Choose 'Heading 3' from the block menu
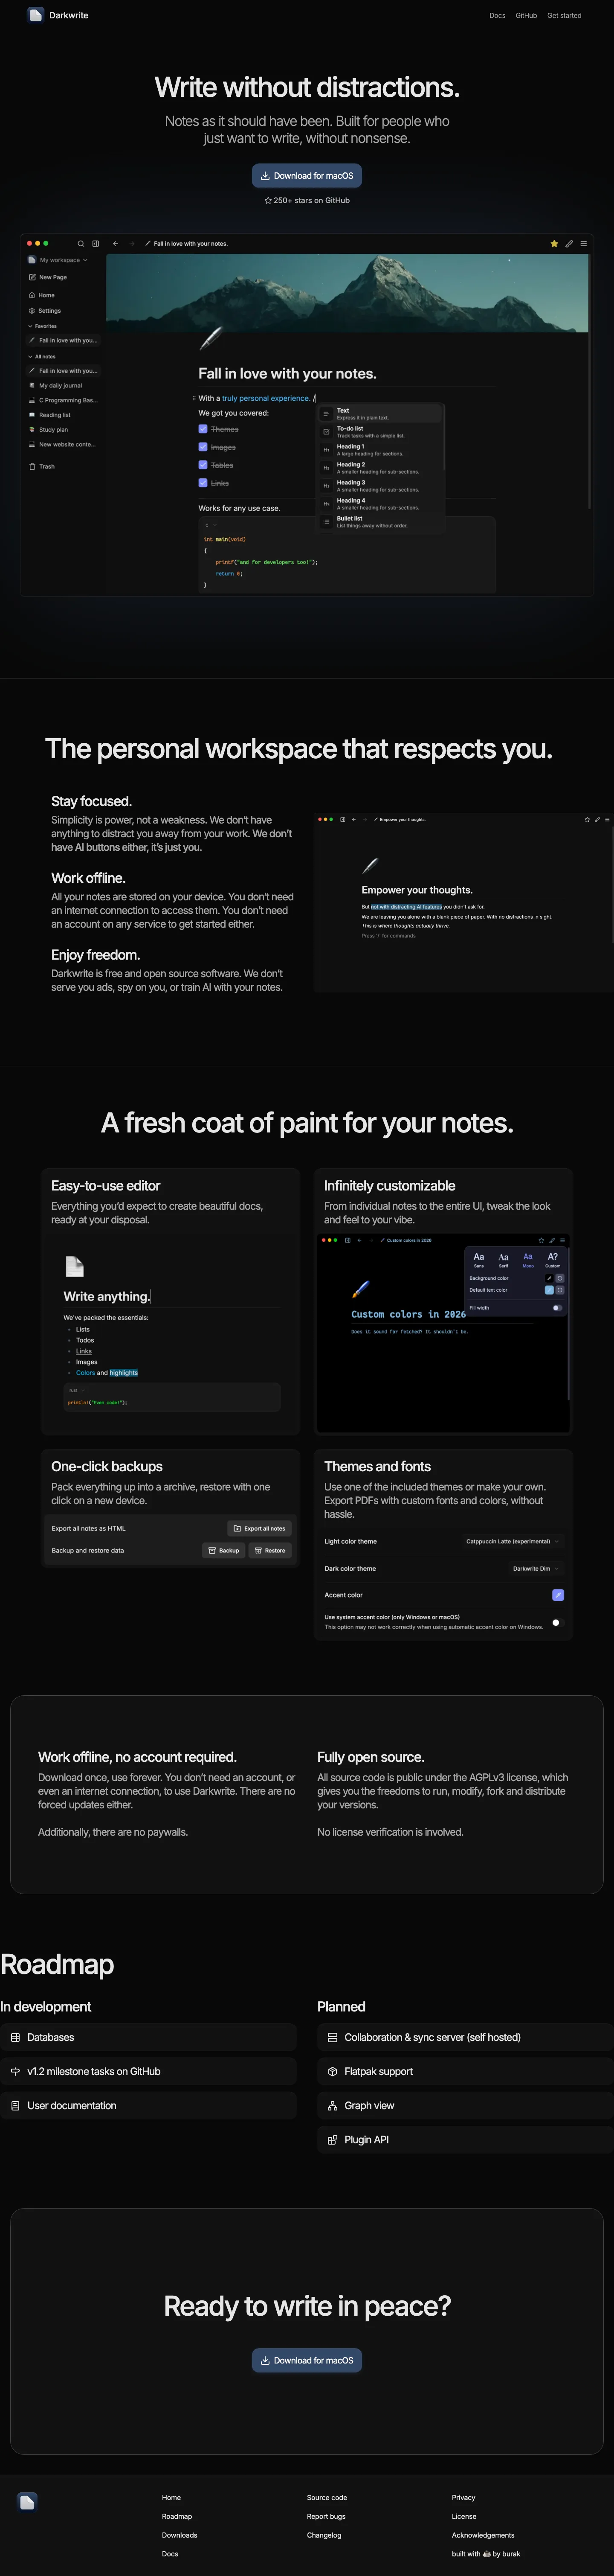614x2576 pixels. [380, 485]
